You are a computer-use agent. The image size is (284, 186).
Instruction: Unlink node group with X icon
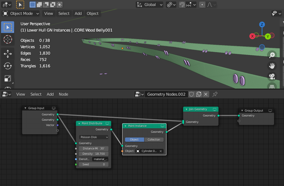[x=206, y=94]
